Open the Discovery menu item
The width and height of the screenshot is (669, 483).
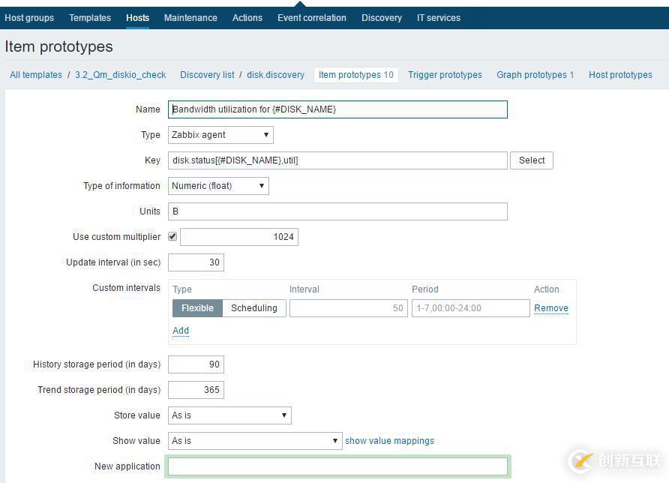382,18
